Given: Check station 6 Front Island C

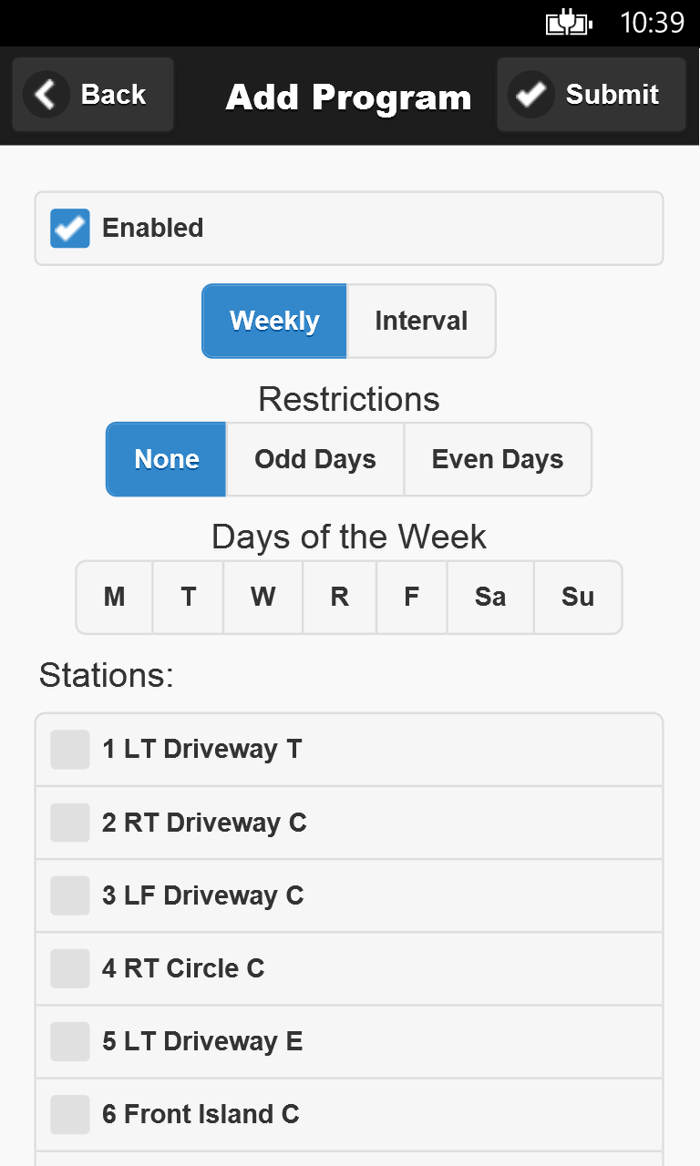Looking at the screenshot, I should 70,1114.
